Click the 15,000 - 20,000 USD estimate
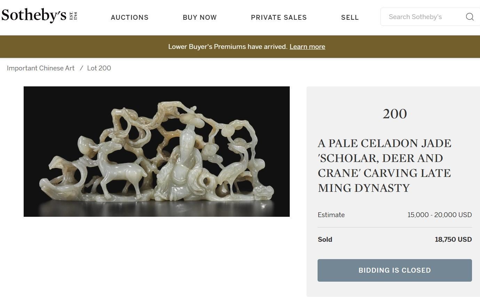The image size is (480, 299). pos(439,215)
